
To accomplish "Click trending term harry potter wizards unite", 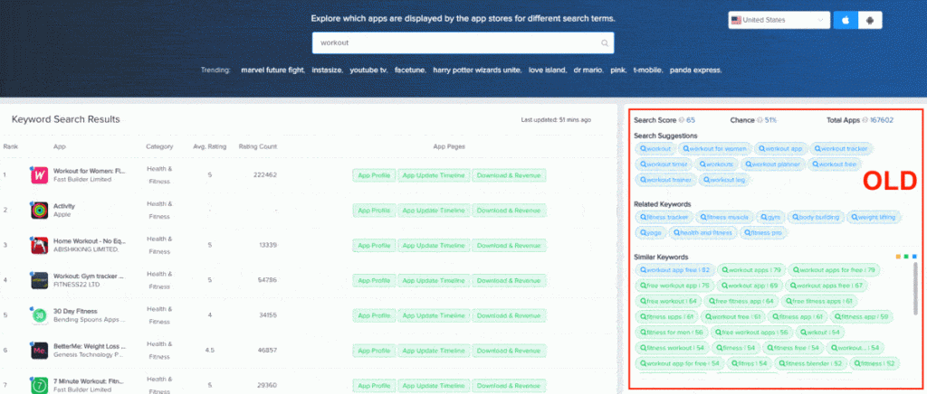I will pos(477,70).
